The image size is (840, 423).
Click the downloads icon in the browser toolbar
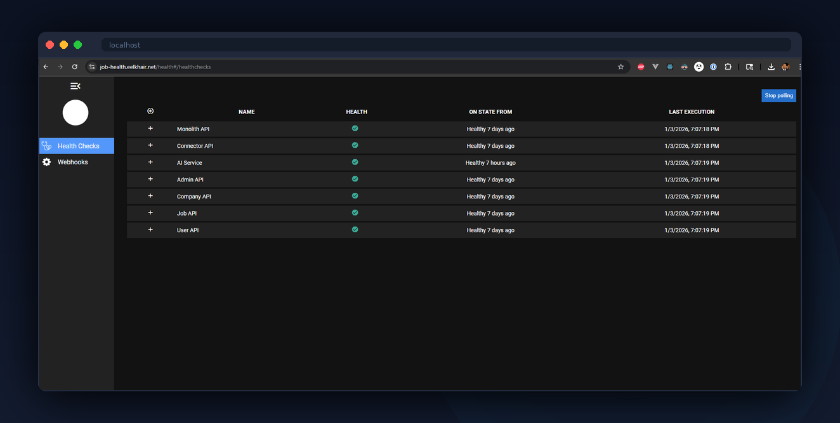pos(771,67)
